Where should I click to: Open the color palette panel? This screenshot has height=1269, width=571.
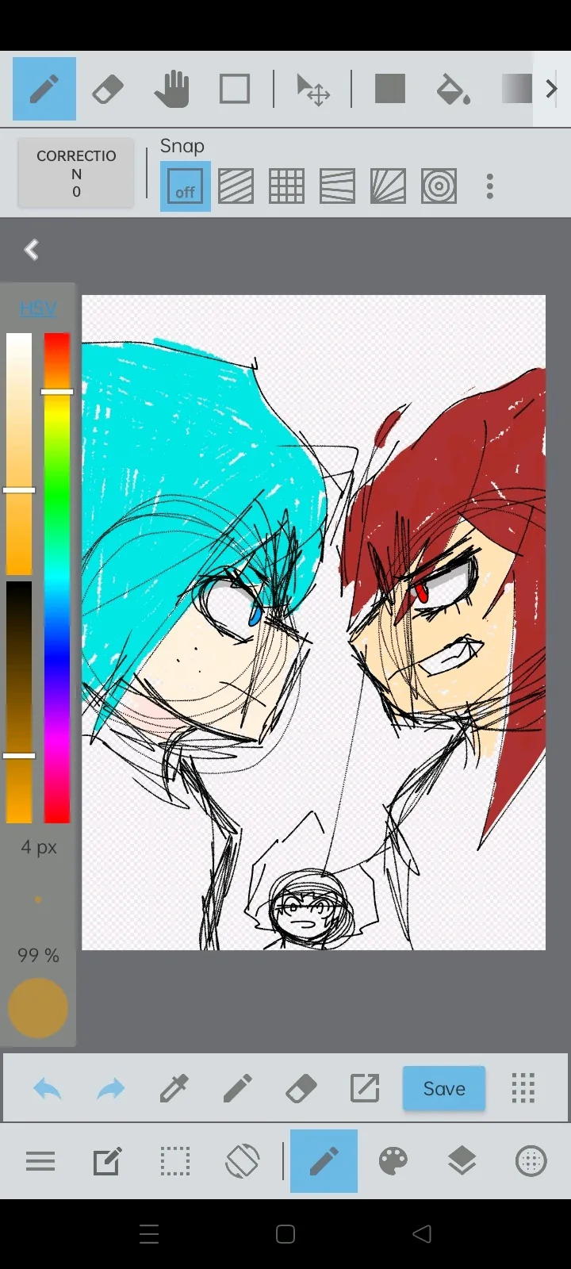393,1162
